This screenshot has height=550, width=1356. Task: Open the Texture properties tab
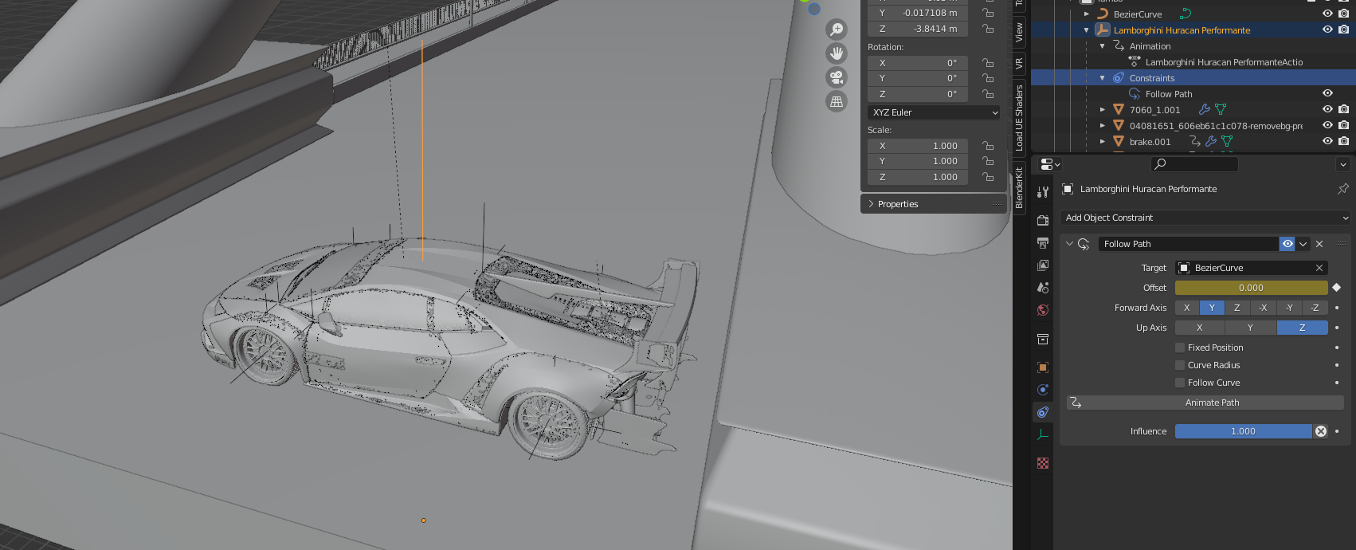pyautogui.click(x=1043, y=463)
